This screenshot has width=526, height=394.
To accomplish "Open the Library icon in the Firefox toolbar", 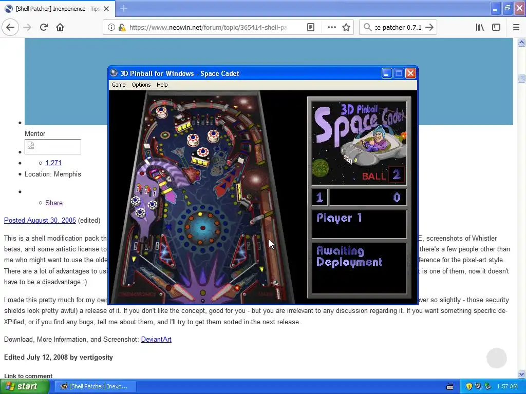I will click(480, 27).
